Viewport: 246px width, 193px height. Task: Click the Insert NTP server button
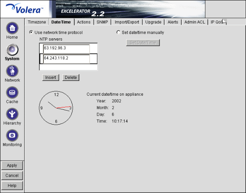(x=50, y=77)
